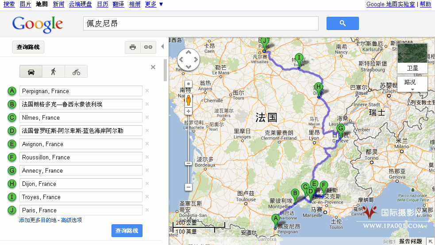Pan map down with arrow control

[189, 67]
